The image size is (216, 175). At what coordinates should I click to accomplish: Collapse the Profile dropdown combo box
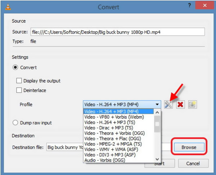tap(122, 104)
